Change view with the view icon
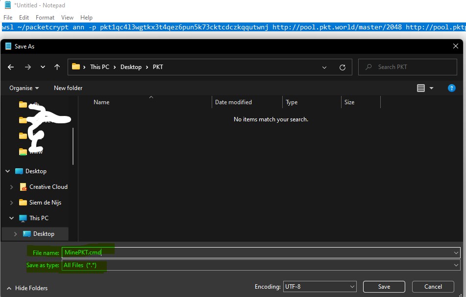The image size is (466, 297). point(420,88)
